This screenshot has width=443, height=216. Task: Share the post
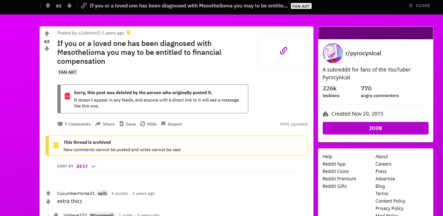(105, 124)
